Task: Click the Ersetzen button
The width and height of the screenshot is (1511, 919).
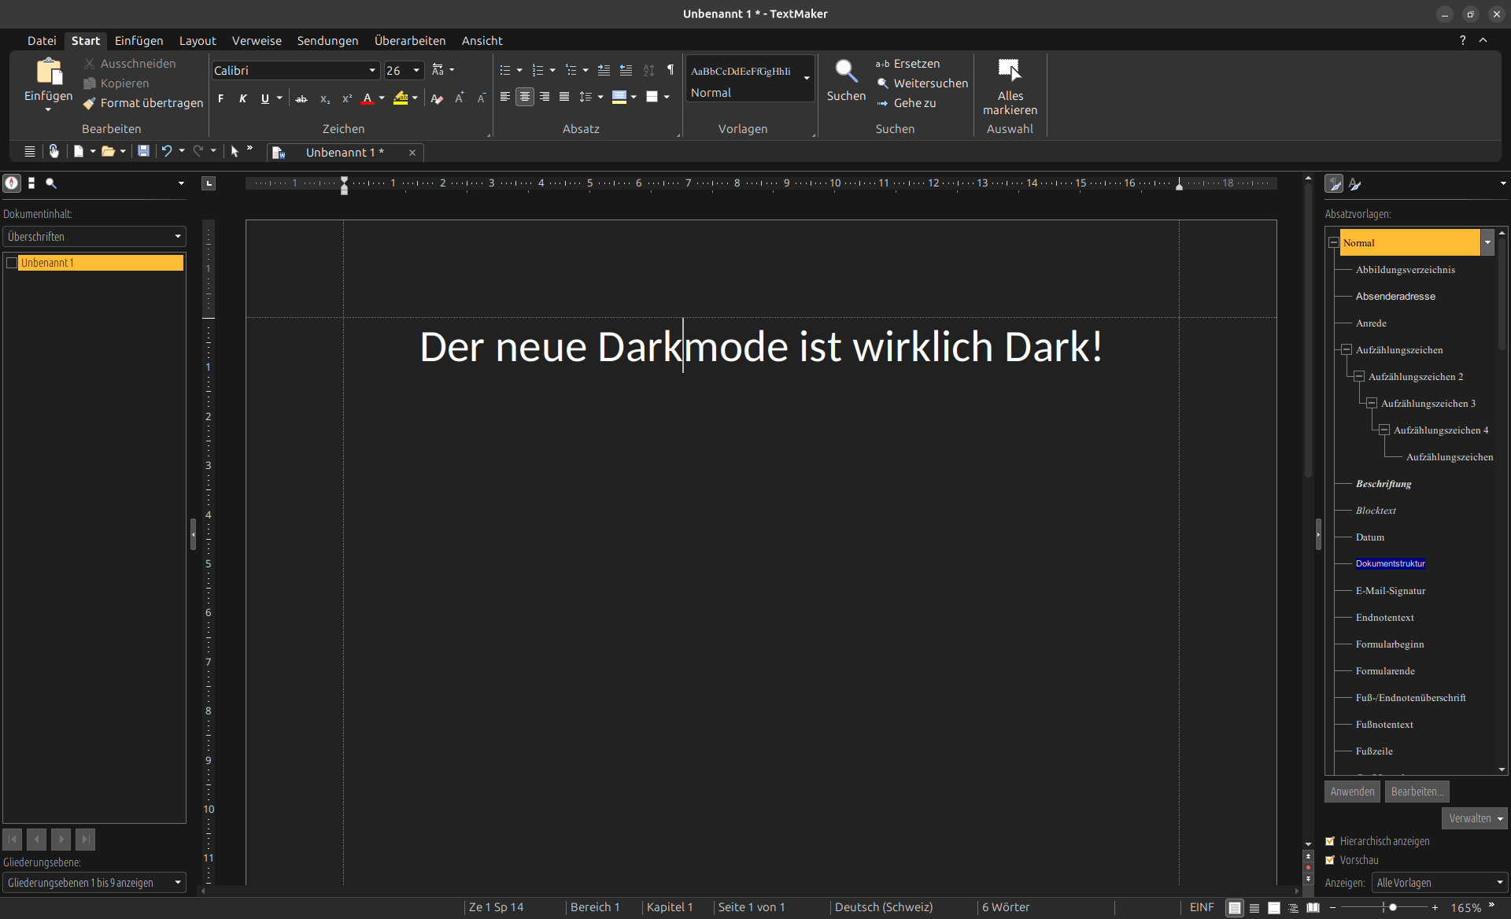Action: coord(908,64)
